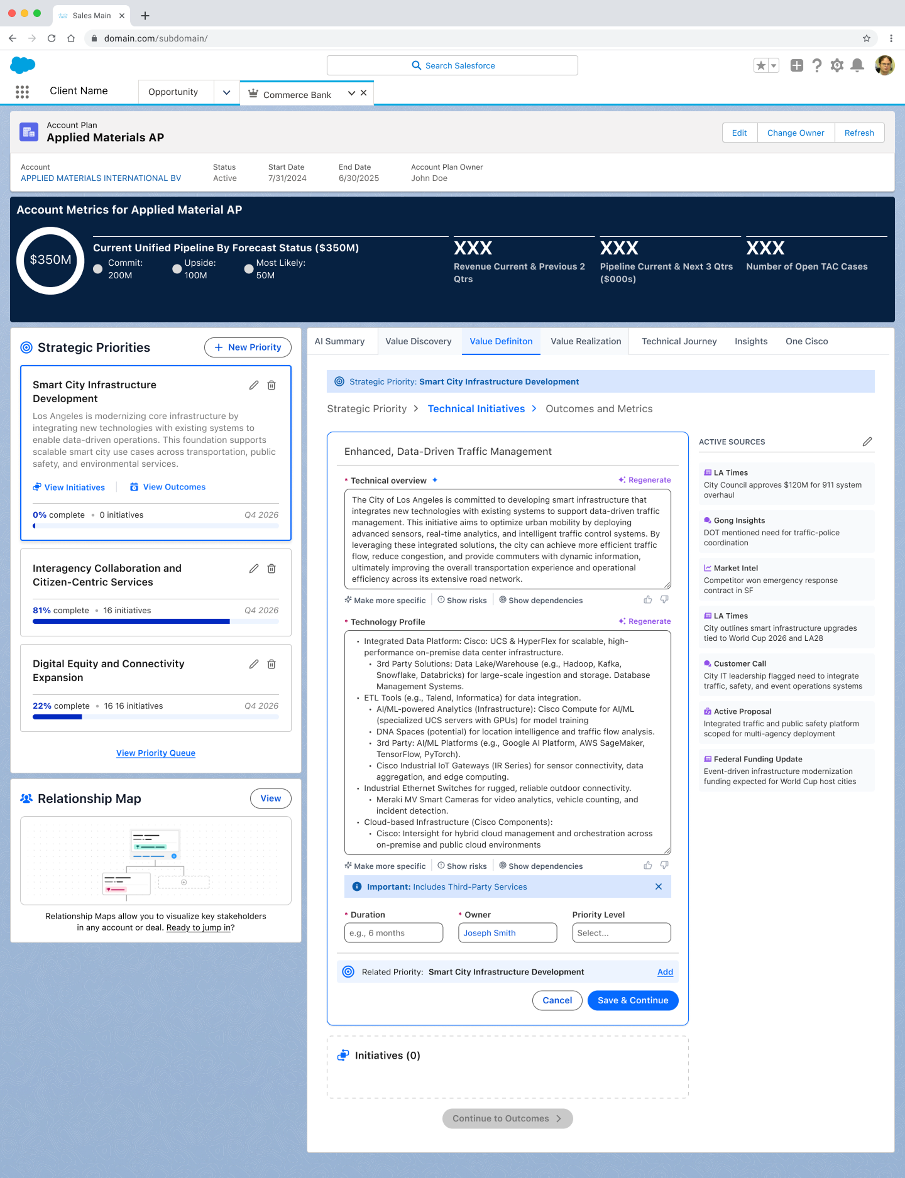Viewport: 905px width, 1178px height.
Task: Edit Interagency Collaboration priority with pencil
Action: coord(254,569)
